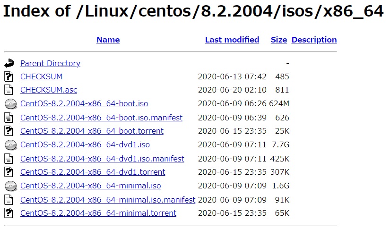Open the Parent Directory link
Screen dimensions: 390x246
[50, 63]
